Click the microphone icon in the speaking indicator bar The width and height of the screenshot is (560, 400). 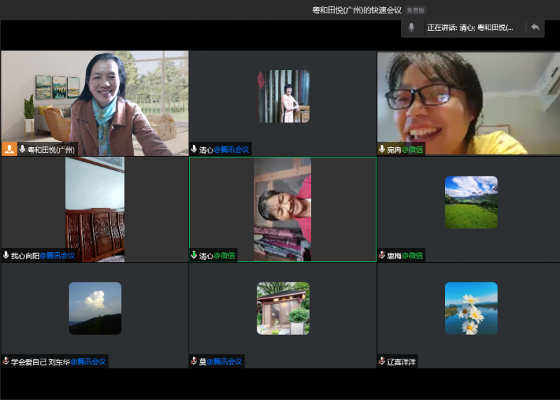pyautogui.click(x=411, y=27)
